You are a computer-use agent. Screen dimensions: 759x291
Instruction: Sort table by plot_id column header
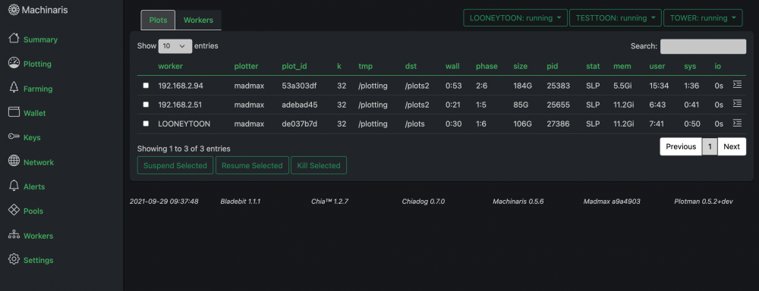pyautogui.click(x=294, y=66)
